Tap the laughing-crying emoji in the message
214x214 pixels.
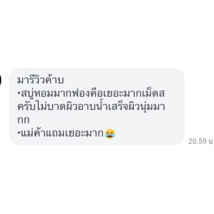(110, 134)
